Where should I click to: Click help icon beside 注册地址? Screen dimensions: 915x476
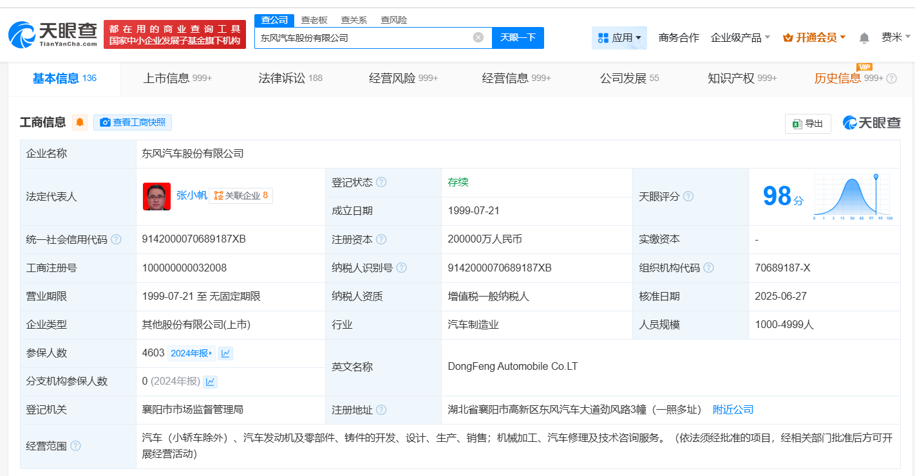[x=381, y=410]
